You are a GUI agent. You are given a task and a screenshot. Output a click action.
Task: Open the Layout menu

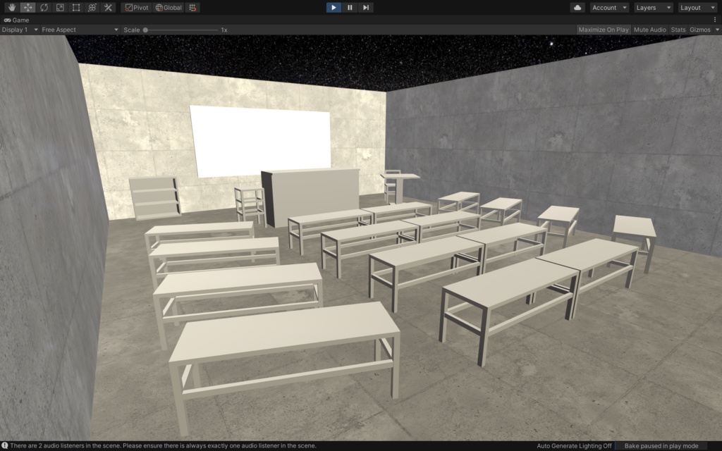point(697,7)
